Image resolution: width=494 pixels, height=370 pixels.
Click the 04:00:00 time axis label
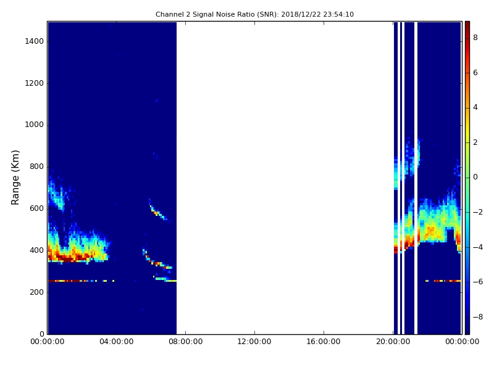tap(117, 342)
